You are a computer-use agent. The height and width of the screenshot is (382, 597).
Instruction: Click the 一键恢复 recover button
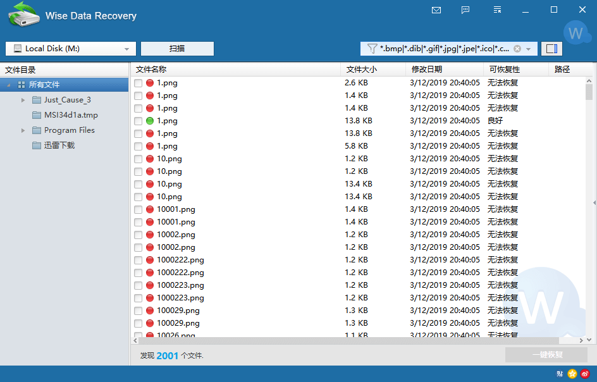pyautogui.click(x=546, y=355)
